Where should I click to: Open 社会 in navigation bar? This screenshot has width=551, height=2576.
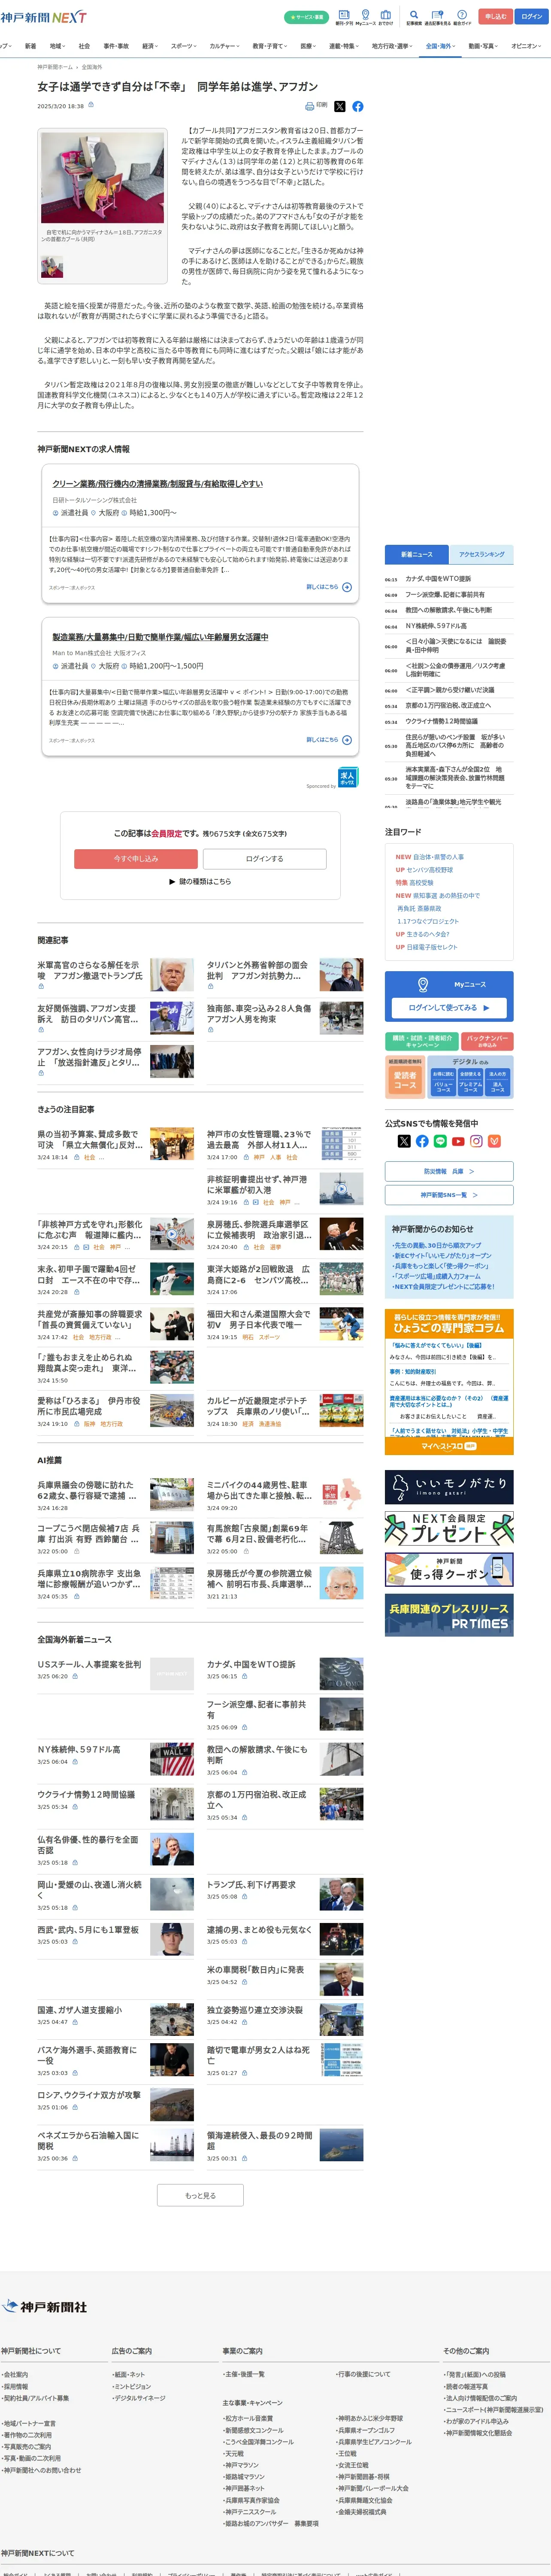84,46
